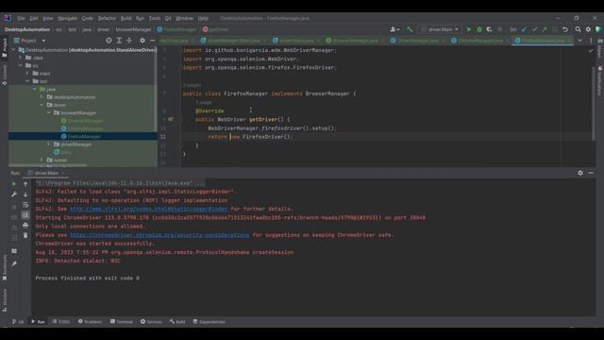Click Collapse All icon in Project panel
This screenshot has width=604, height=340.
pos(129,41)
